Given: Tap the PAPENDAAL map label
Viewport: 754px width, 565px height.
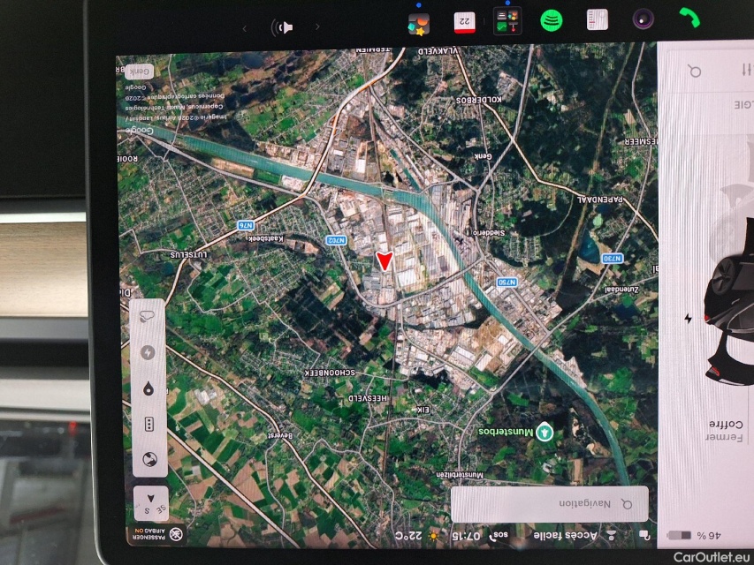Looking at the screenshot, I should click(x=600, y=199).
